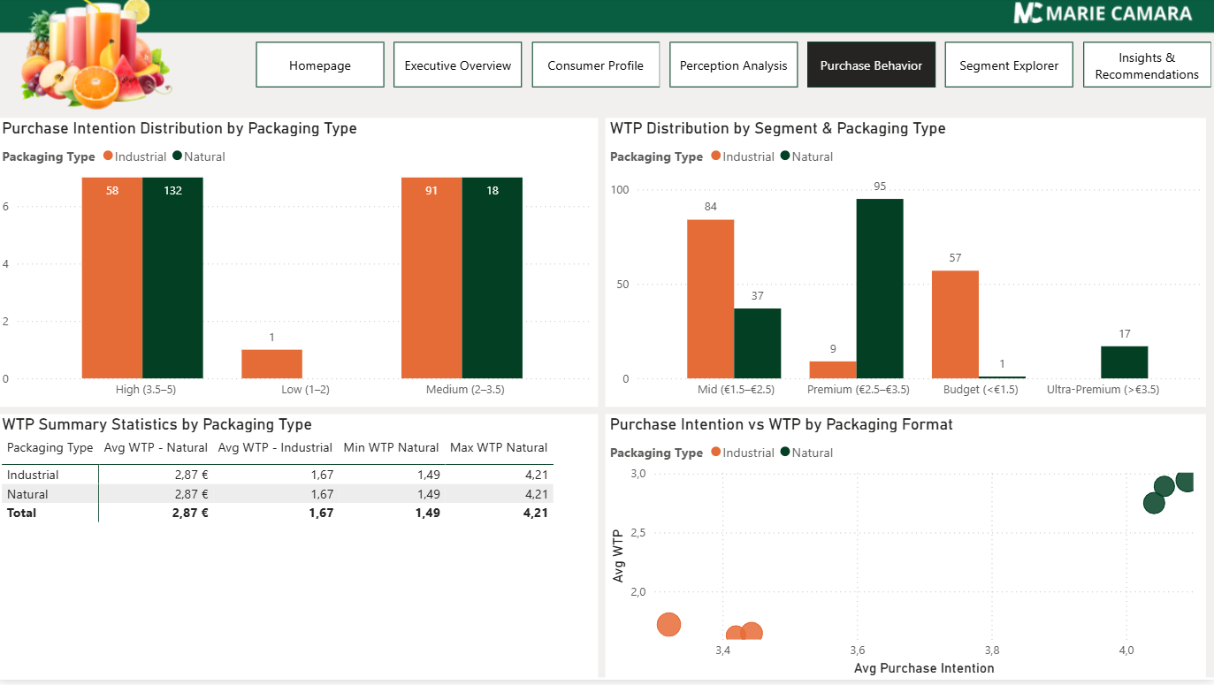Click the Marie Camara logo
Image resolution: width=1214 pixels, height=685 pixels.
[1102, 13]
